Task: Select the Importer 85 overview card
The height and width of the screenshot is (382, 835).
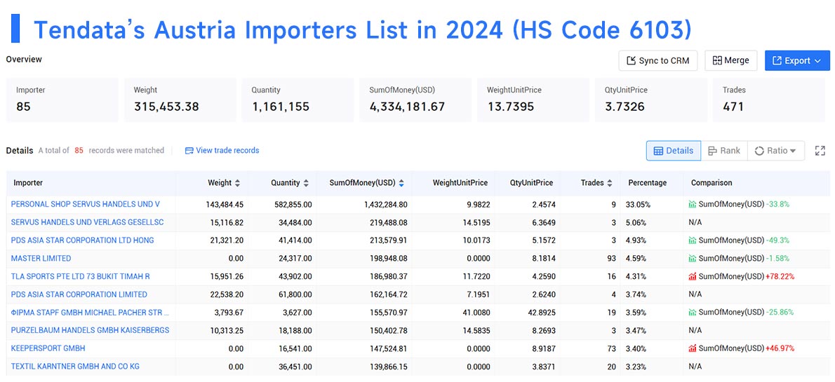Action: coord(62,100)
